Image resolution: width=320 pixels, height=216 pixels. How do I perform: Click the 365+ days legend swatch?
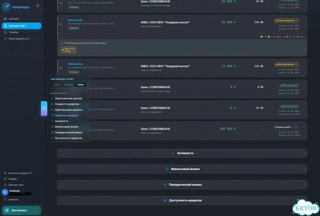297,37
